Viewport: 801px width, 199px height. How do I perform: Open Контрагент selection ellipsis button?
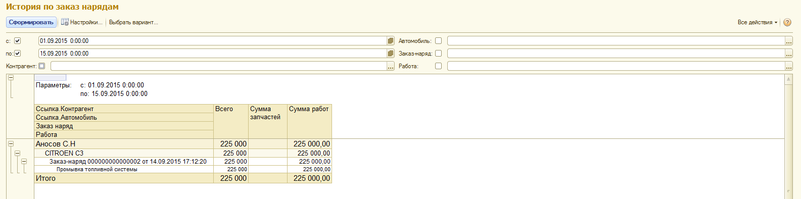(x=391, y=66)
